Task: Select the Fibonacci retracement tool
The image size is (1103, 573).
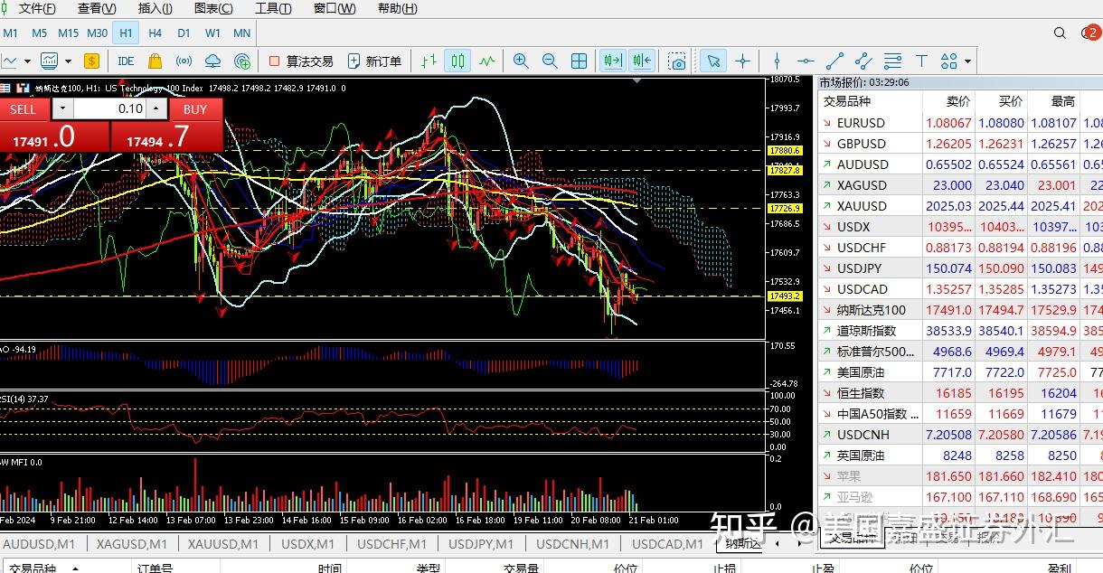Action: 892,61
